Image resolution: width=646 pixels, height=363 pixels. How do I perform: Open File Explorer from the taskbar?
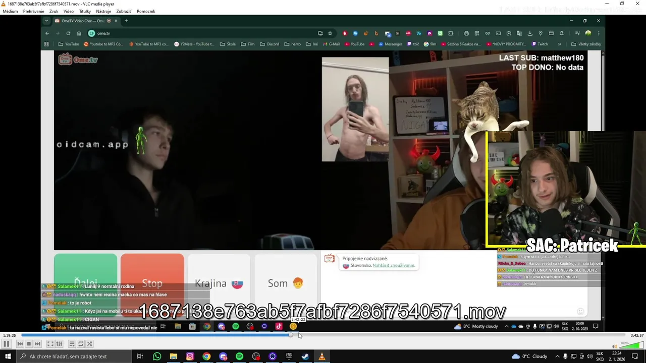point(173,356)
